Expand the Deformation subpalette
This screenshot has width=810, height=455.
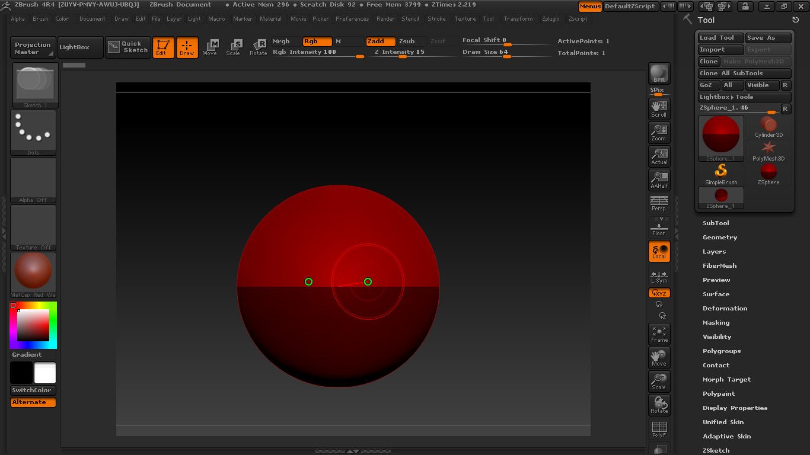coord(725,308)
